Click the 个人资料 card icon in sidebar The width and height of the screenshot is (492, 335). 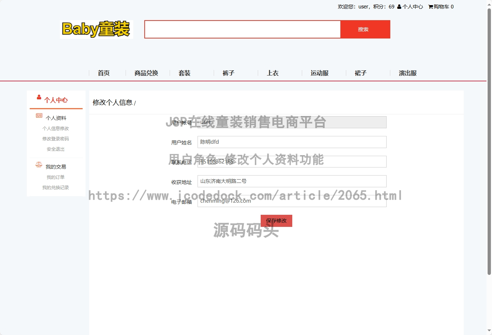pos(39,115)
